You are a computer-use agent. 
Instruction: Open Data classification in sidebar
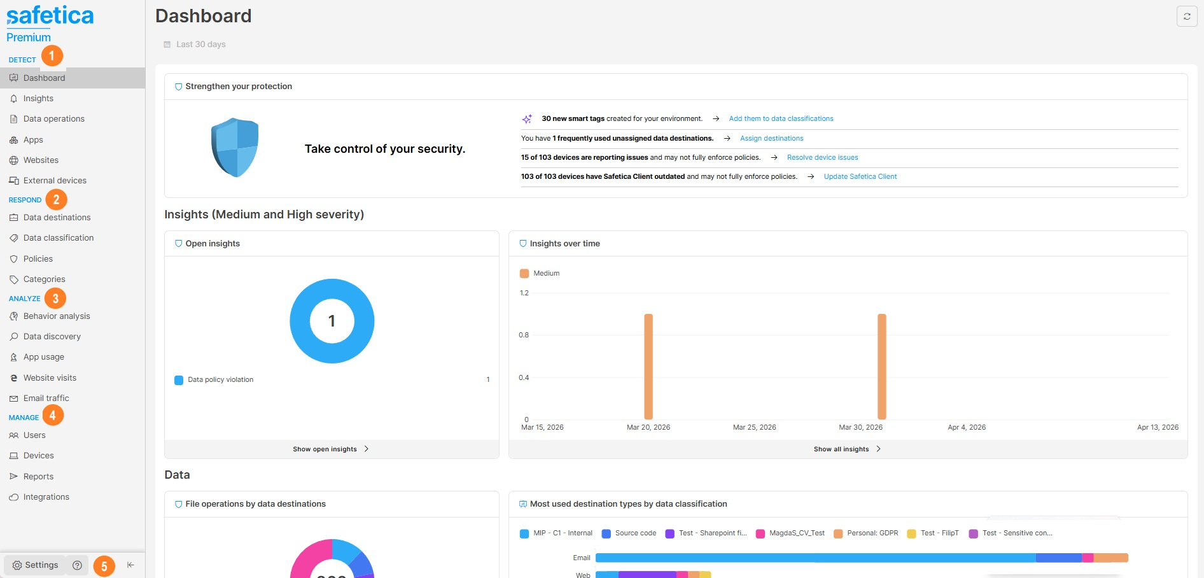(59, 238)
